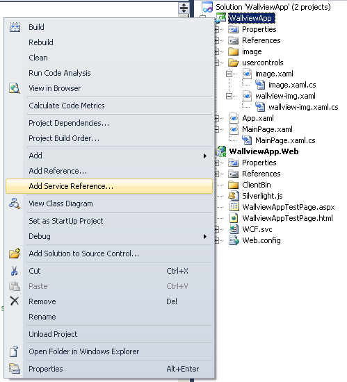Image resolution: width=347 pixels, height=382 pixels.
Task: Click the View Class Diagram icon
Action: tap(15, 204)
